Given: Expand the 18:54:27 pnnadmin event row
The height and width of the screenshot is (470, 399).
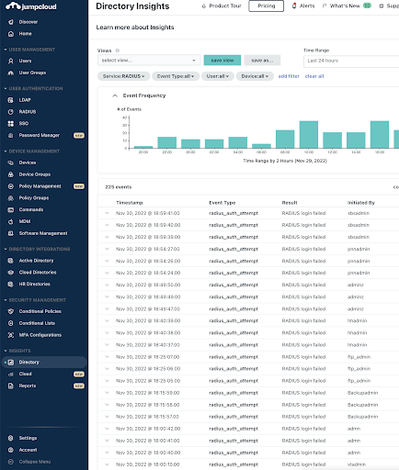Looking at the screenshot, I should [x=107, y=249].
